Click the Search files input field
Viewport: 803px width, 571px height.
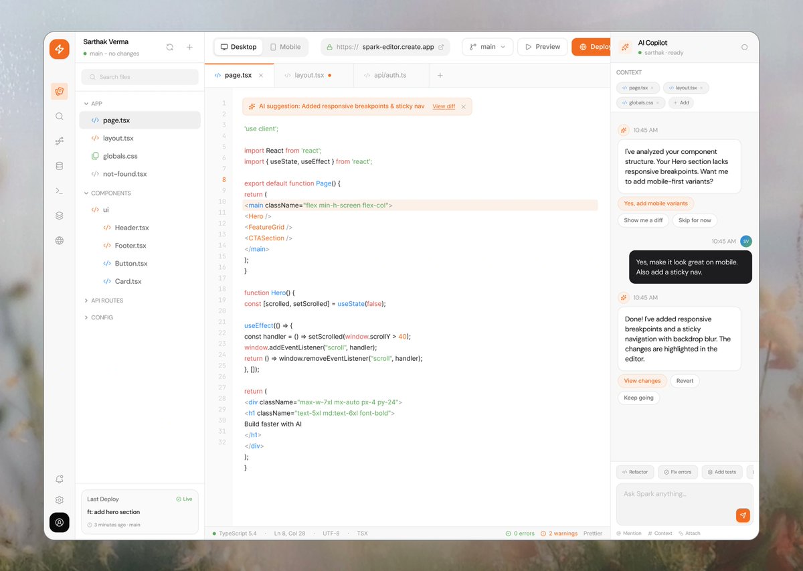coord(140,77)
